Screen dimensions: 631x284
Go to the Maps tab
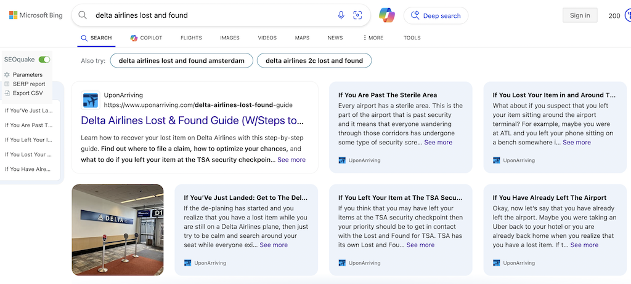click(302, 37)
